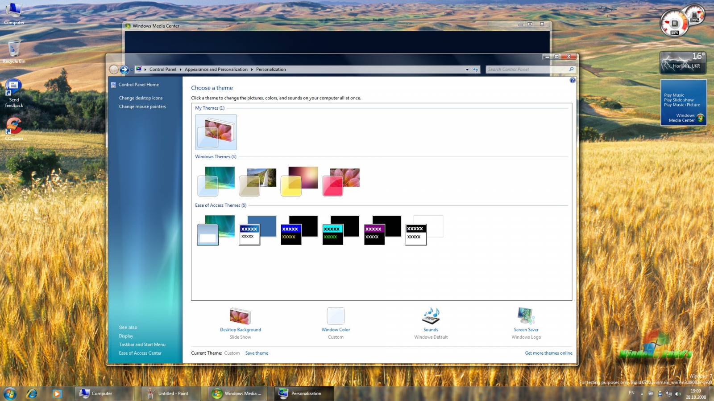Select the high contrast blue-yellow theme
The width and height of the screenshot is (714, 401).
point(299,230)
